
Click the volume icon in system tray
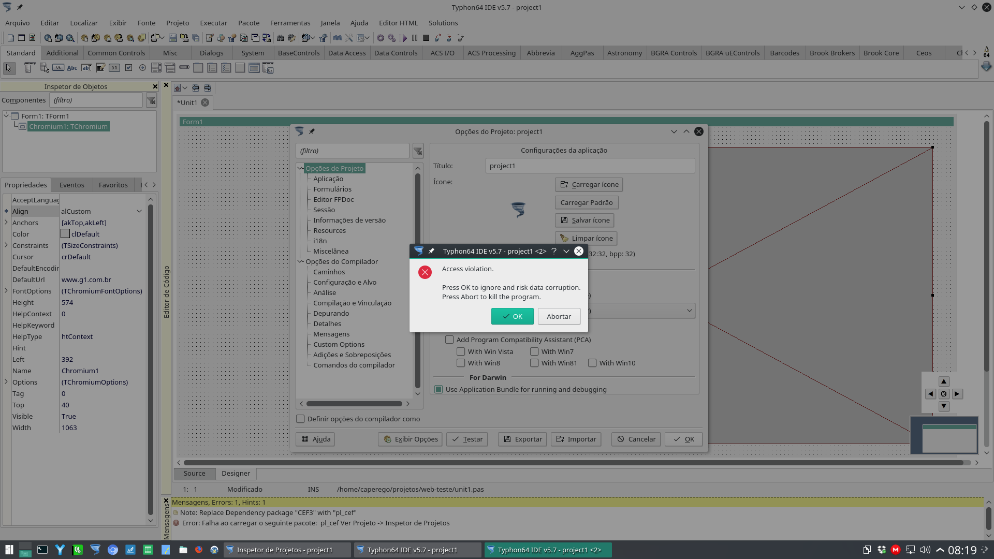pyautogui.click(x=925, y=550)
